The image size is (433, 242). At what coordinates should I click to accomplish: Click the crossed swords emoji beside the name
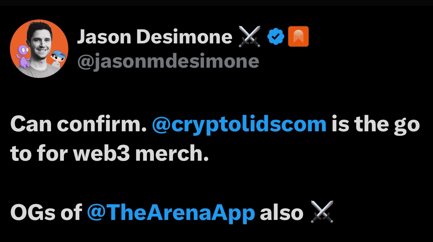point(250,37)
